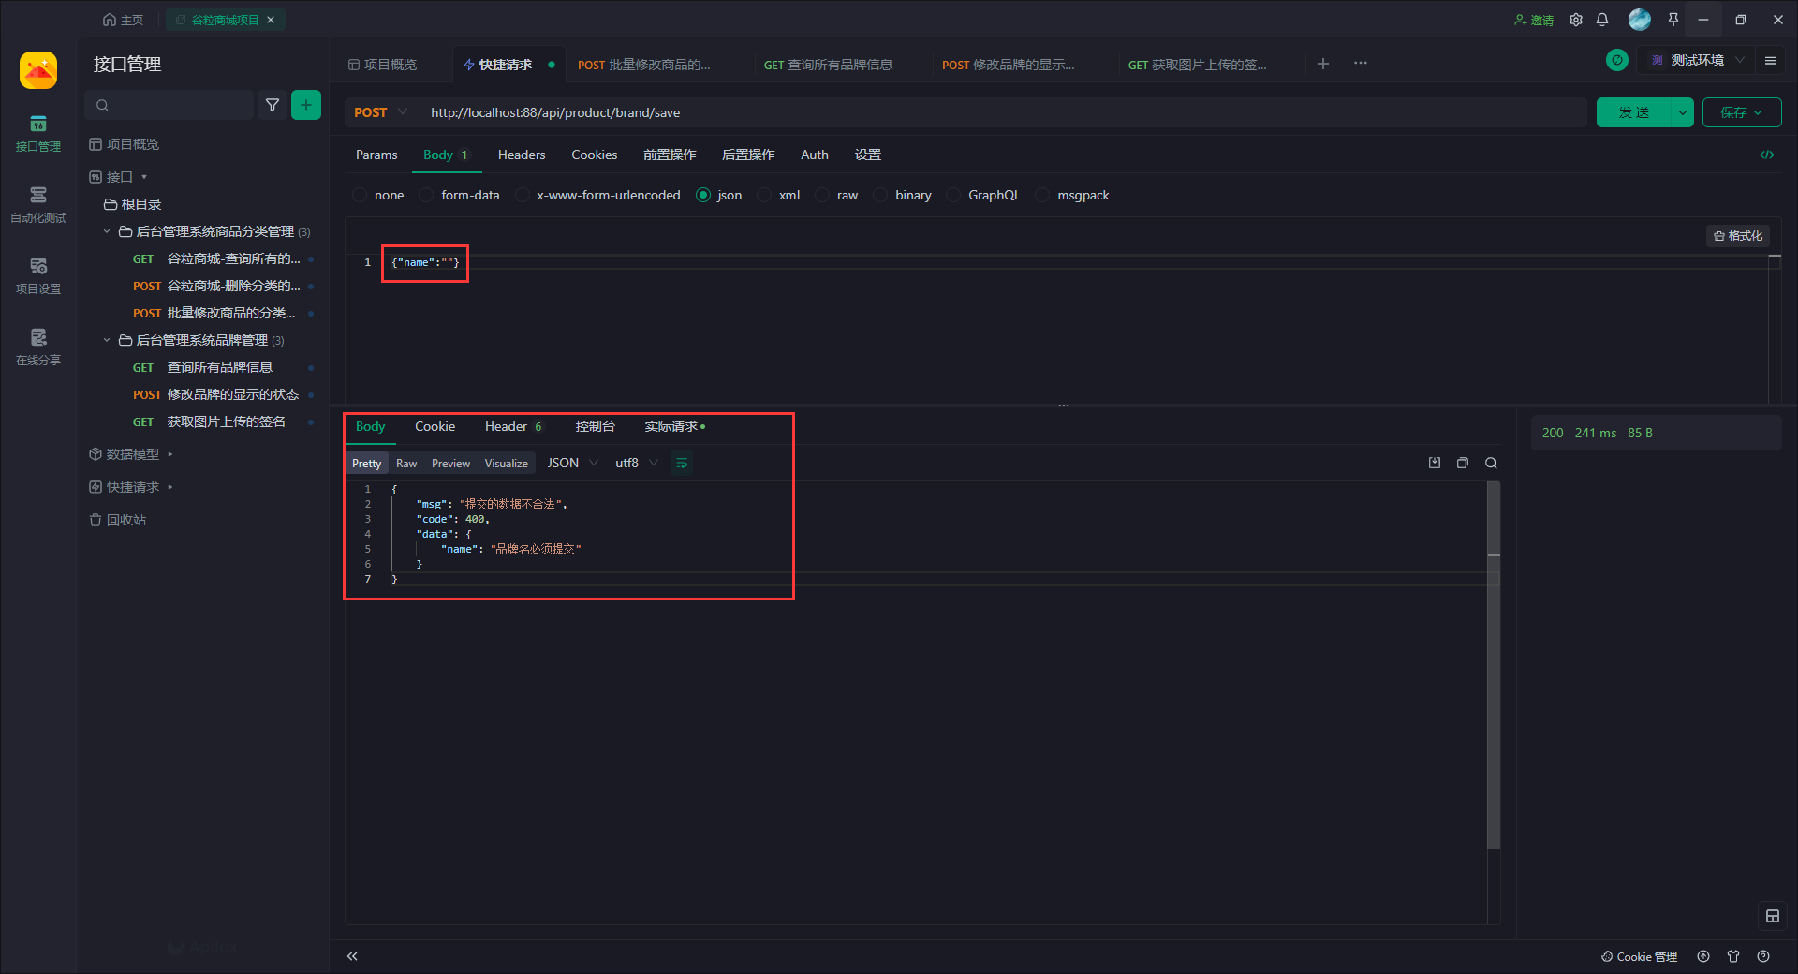The height and width of the screenshot is (974, 1798).
Task: Open the POST request method dropdown
Action: pos(380,112)
